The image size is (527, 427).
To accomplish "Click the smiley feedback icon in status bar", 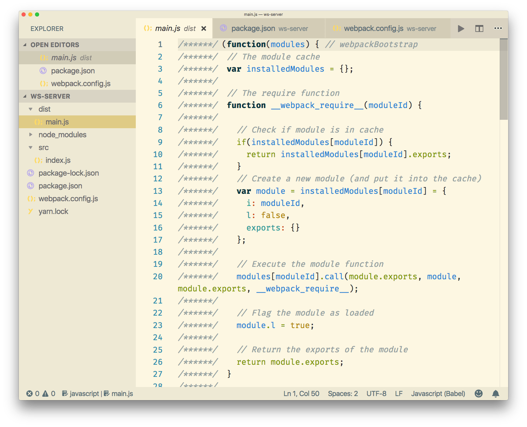I will tap(478, 393).
